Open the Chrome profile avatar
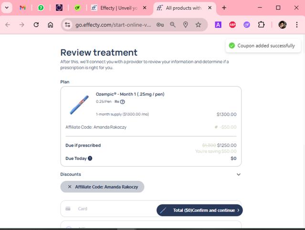The image size is (305, 230). (x=283, y=25)
